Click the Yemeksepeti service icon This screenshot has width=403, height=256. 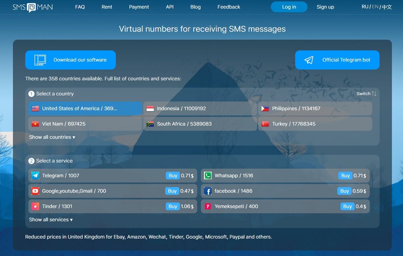click(208, 206)
